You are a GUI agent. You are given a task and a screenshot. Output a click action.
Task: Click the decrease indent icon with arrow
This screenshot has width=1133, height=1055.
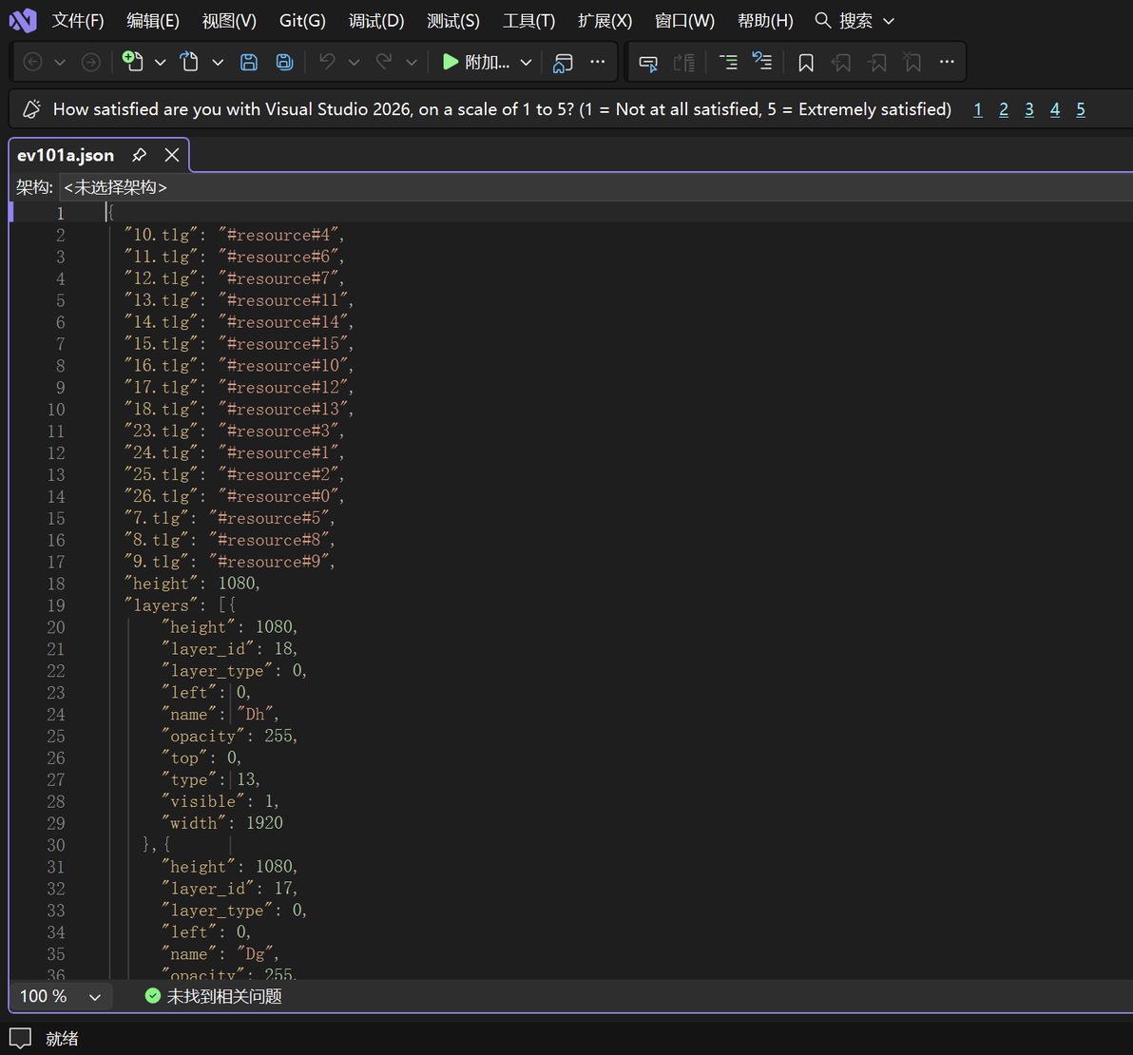762,62
